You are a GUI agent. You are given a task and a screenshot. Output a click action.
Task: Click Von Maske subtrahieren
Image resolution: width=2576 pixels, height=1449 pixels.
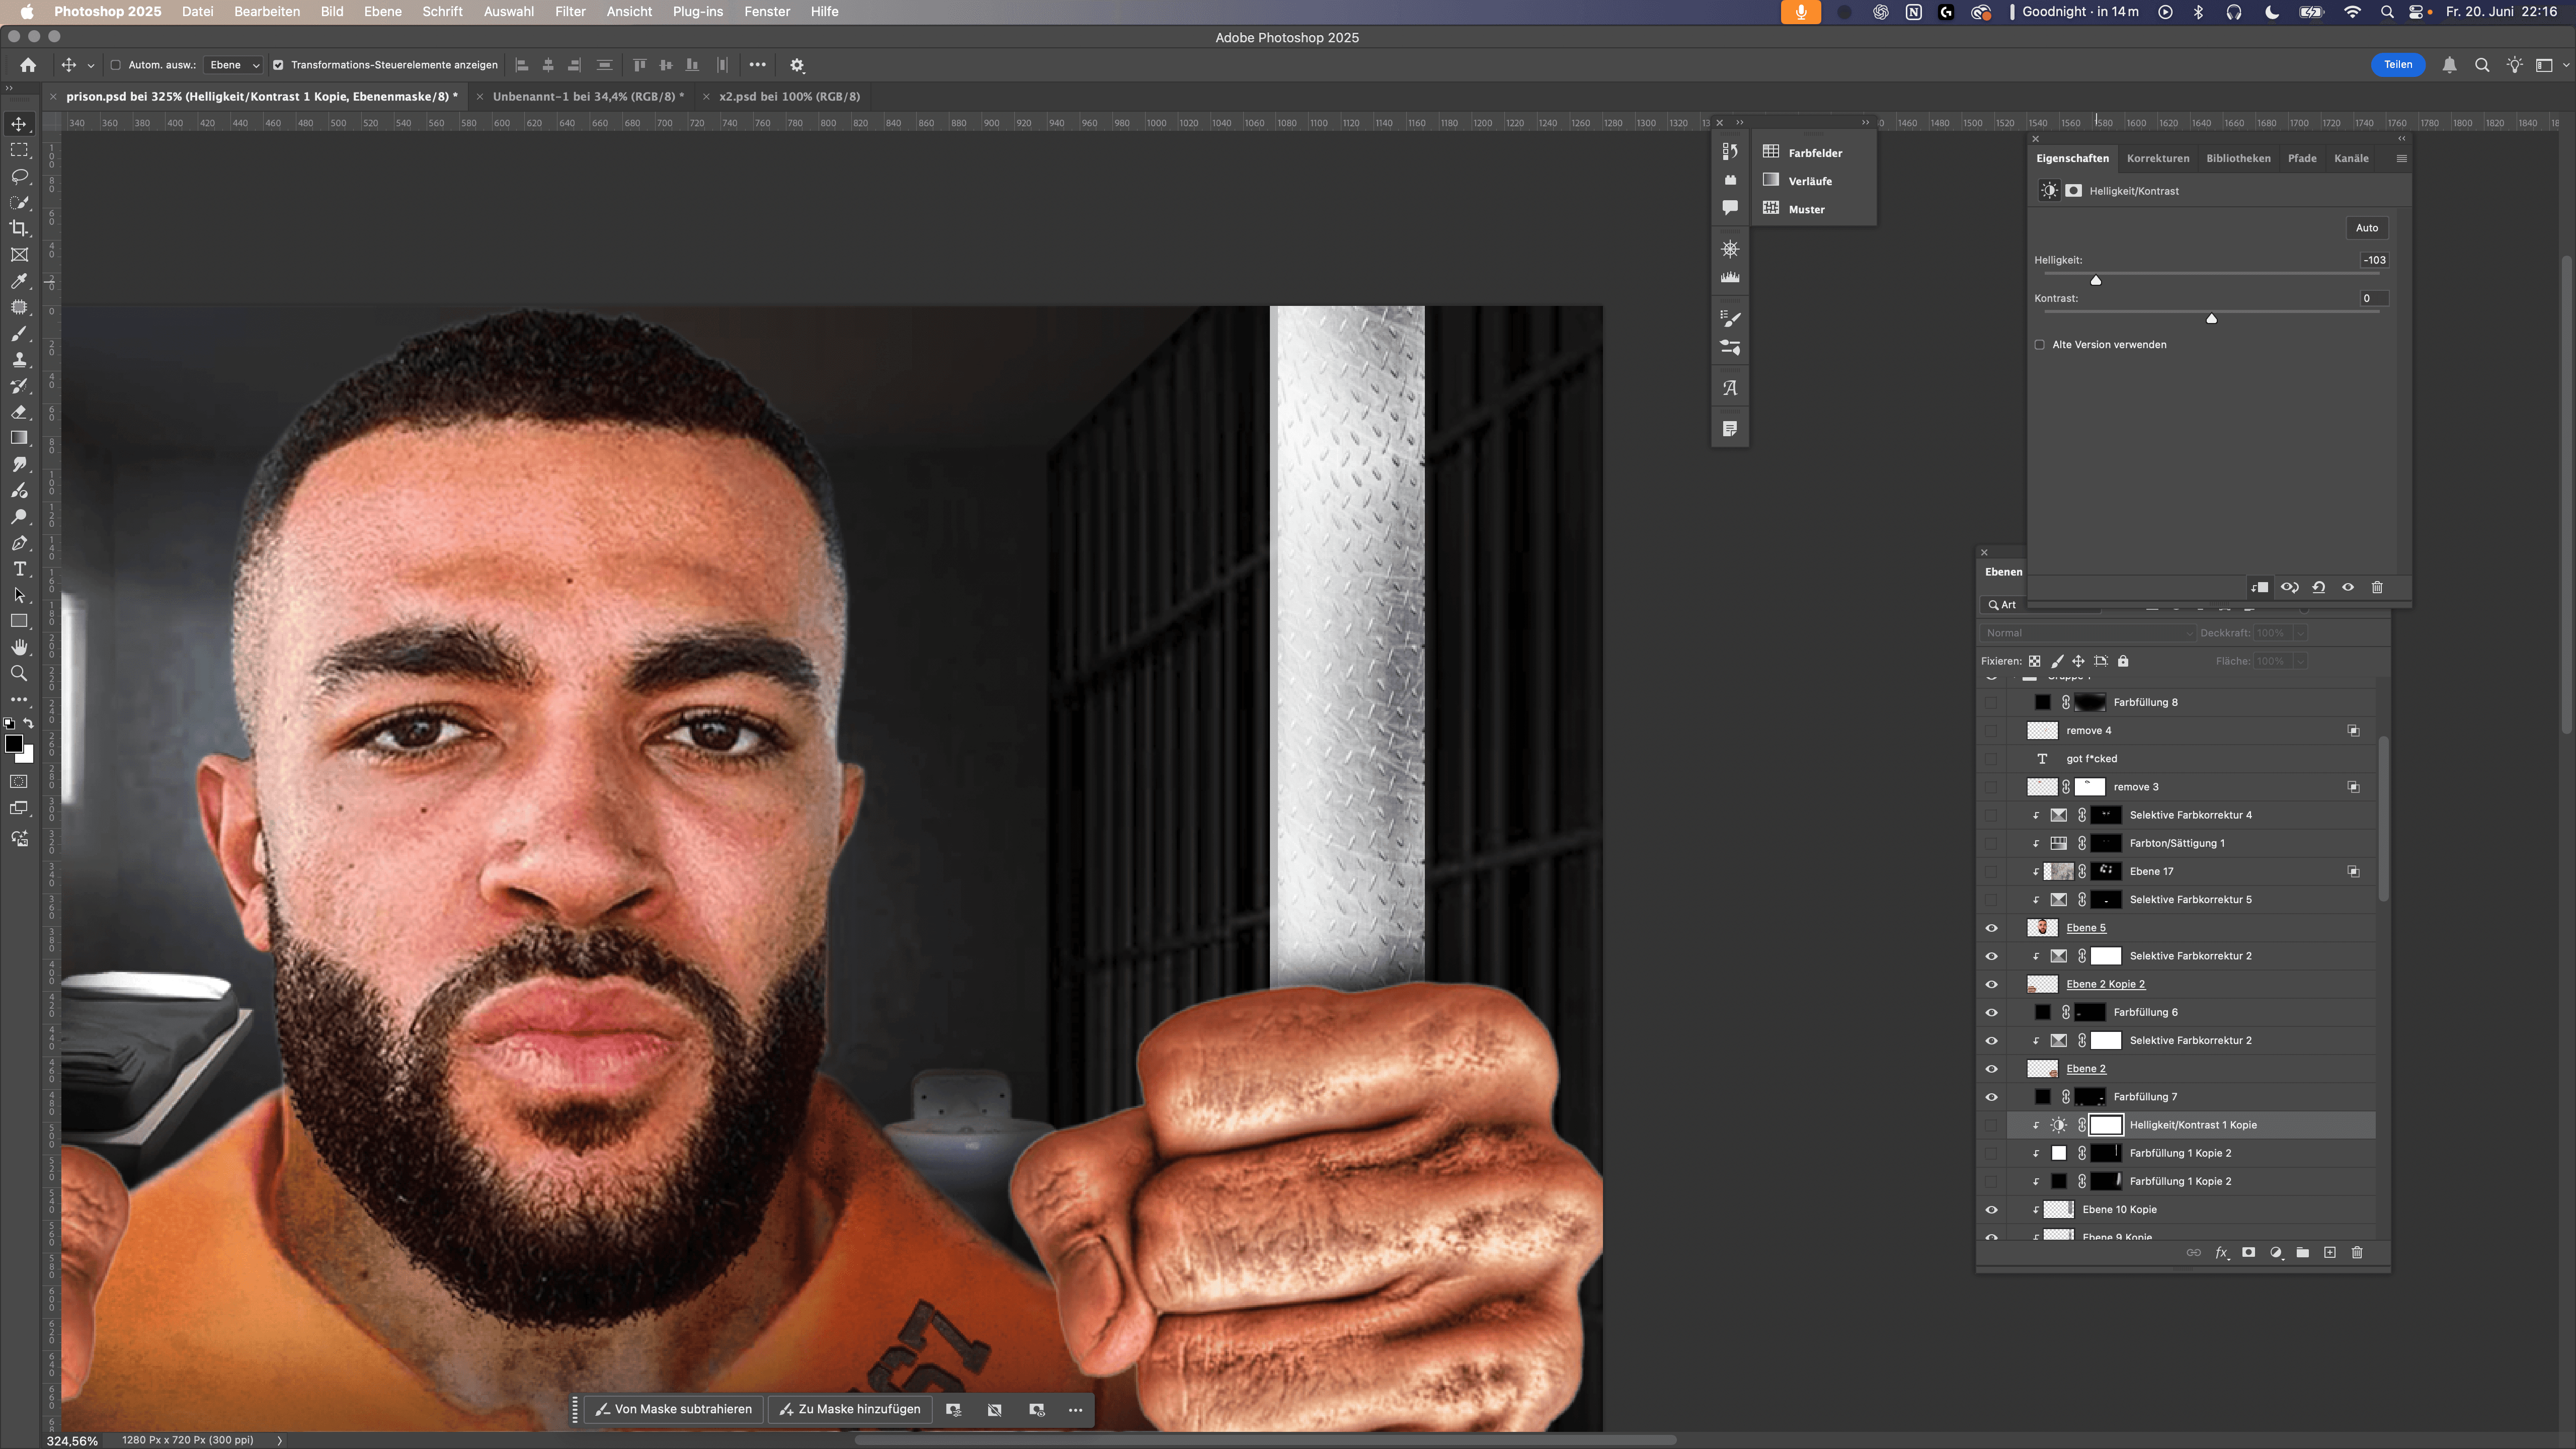[x=674, y=1409]
